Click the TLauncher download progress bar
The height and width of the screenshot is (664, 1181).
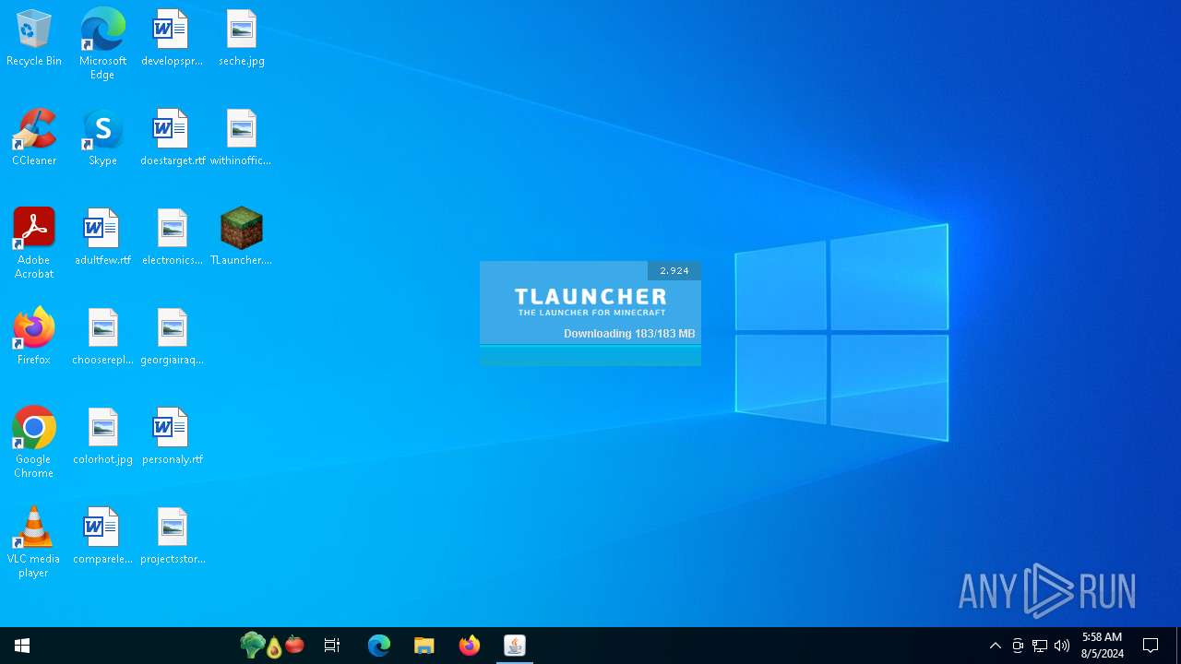(x=590, y=355)
